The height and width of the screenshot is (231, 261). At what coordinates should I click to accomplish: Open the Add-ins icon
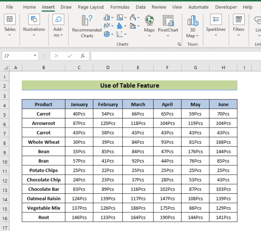pos(58,19)
